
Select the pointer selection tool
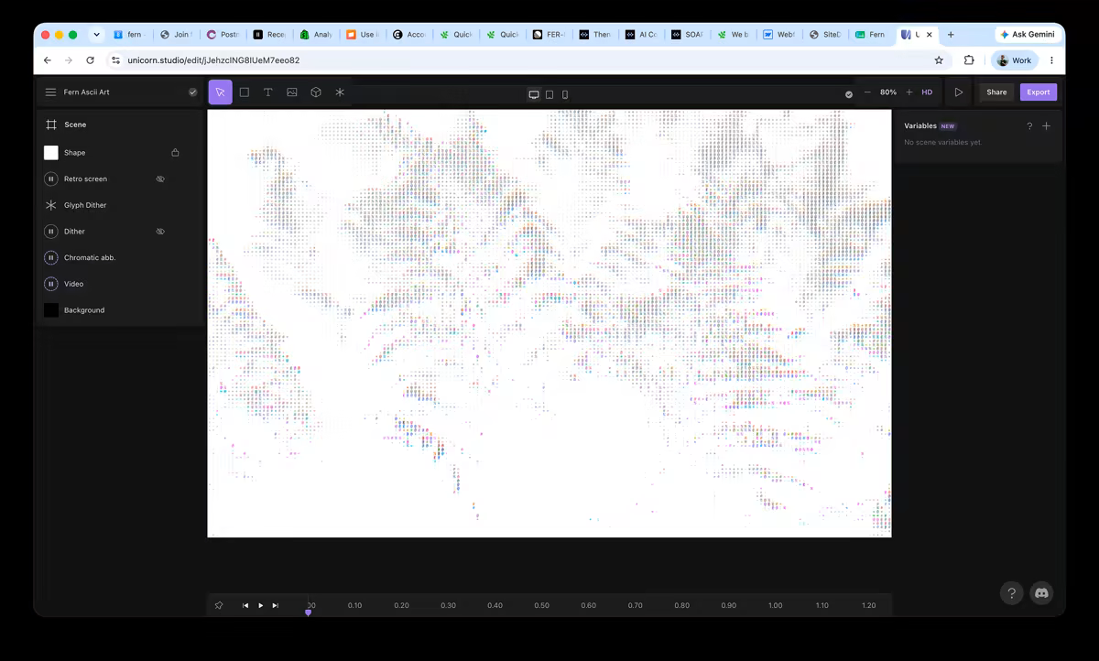click(x=220, y=92)
